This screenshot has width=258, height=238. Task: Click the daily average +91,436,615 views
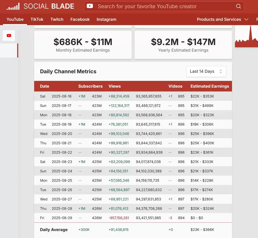118,230
